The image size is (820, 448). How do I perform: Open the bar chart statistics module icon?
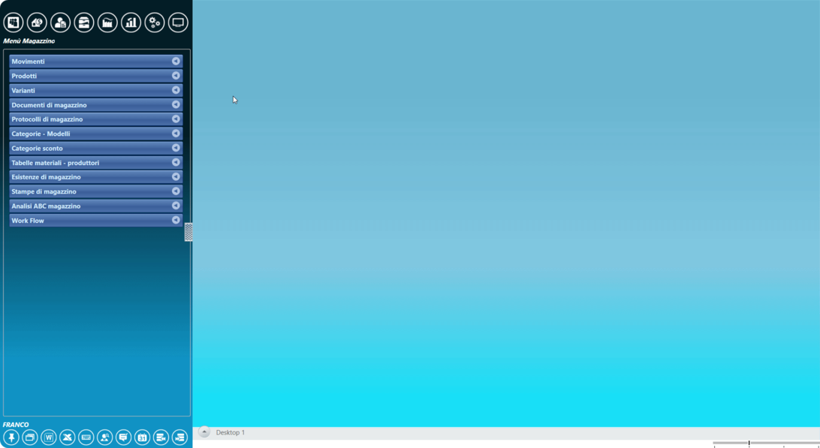tap(131, 23)
